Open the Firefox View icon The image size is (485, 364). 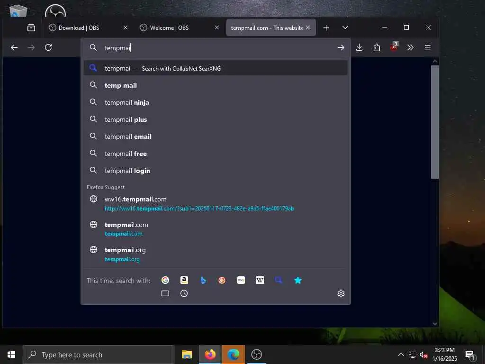click(31, 27)
